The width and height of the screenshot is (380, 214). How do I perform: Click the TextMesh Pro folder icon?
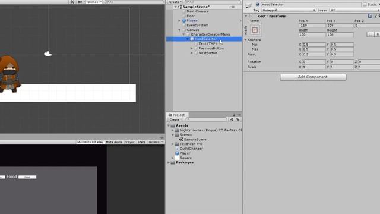coord(177,144)
